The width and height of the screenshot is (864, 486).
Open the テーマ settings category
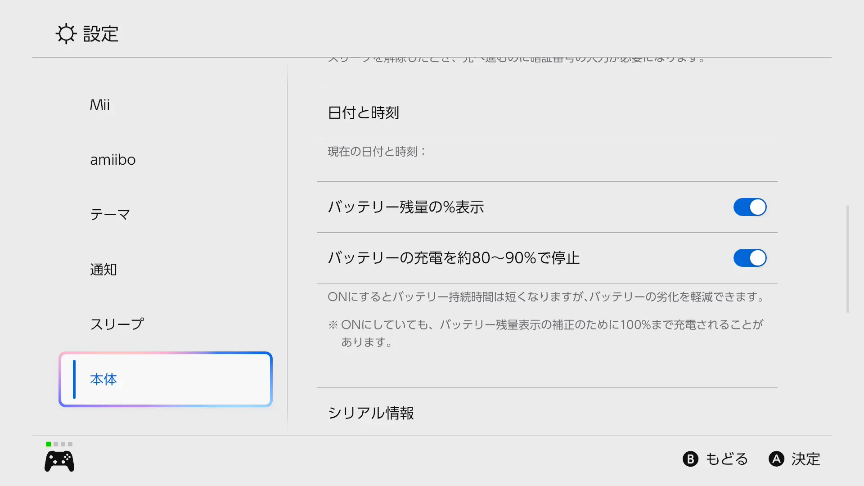tap(110, 215)
